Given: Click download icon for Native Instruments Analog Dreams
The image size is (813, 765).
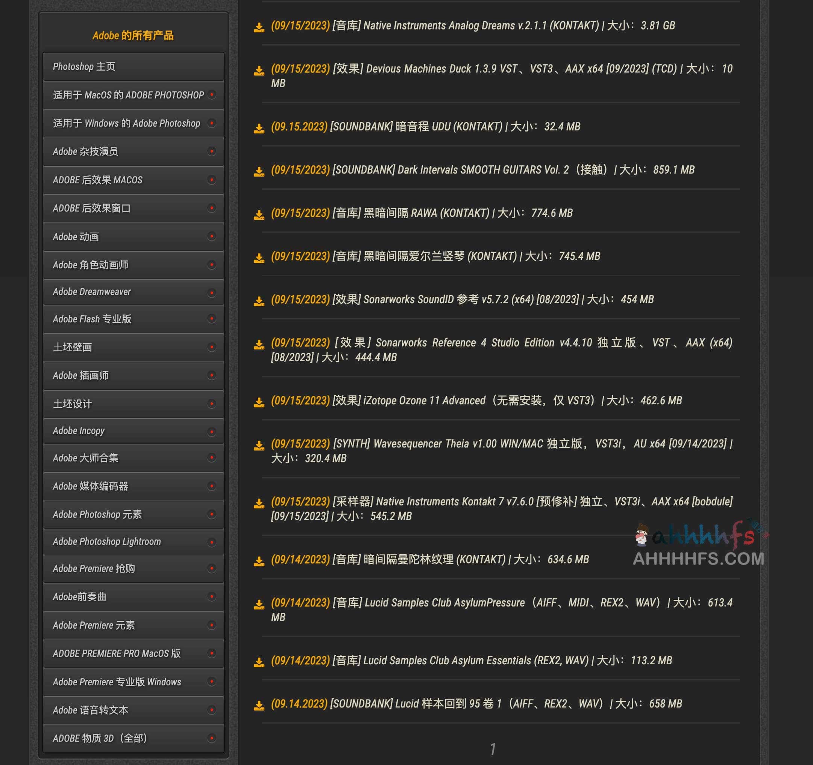Looking at the screenshot, I should [x=259, y=27].
